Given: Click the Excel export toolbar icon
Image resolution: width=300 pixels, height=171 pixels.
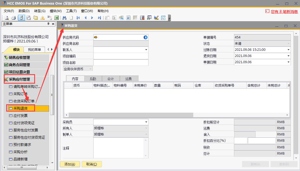Looking at the screenshot, I should [x=57, y=18].
